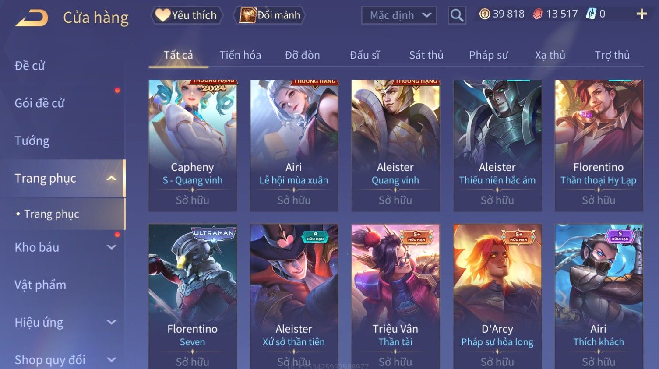Viewport: 659px width, 369px height.
Task: Open Tướng in the sidebar
Action: pos(32,141)
